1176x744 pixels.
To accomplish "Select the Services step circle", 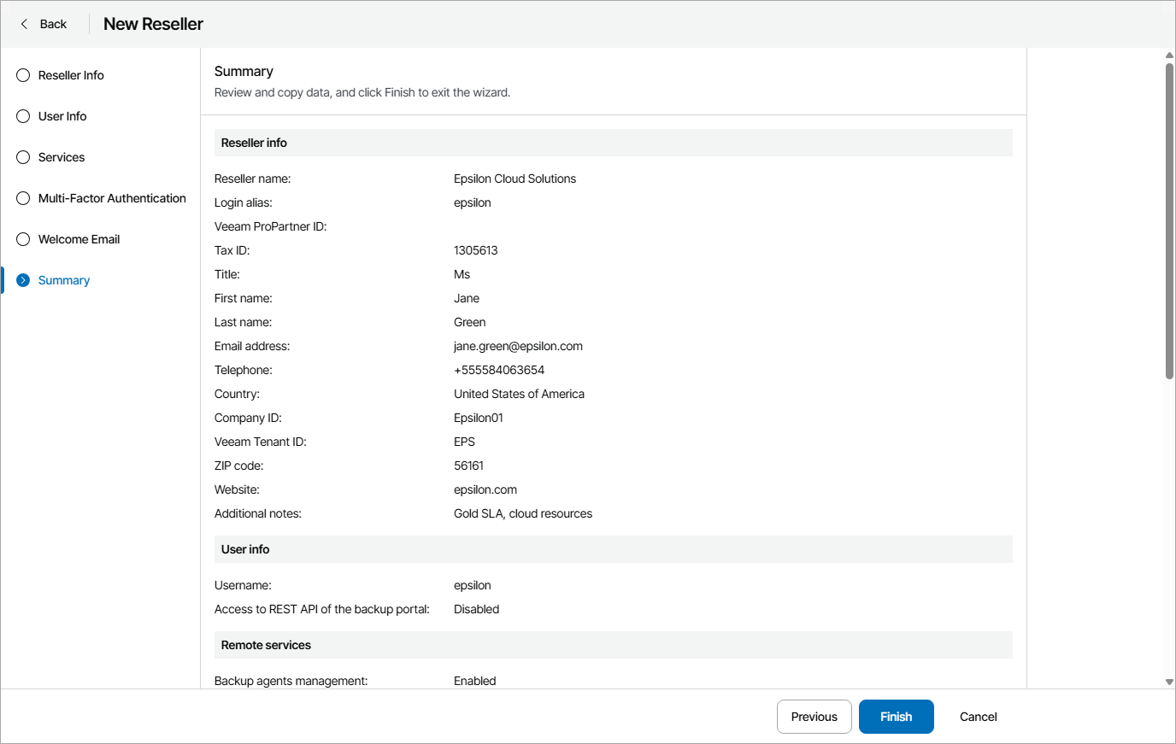I will pos(22,157).
